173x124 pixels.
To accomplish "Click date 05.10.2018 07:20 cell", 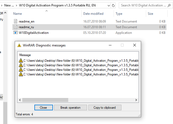I will (x=95, y=33).
